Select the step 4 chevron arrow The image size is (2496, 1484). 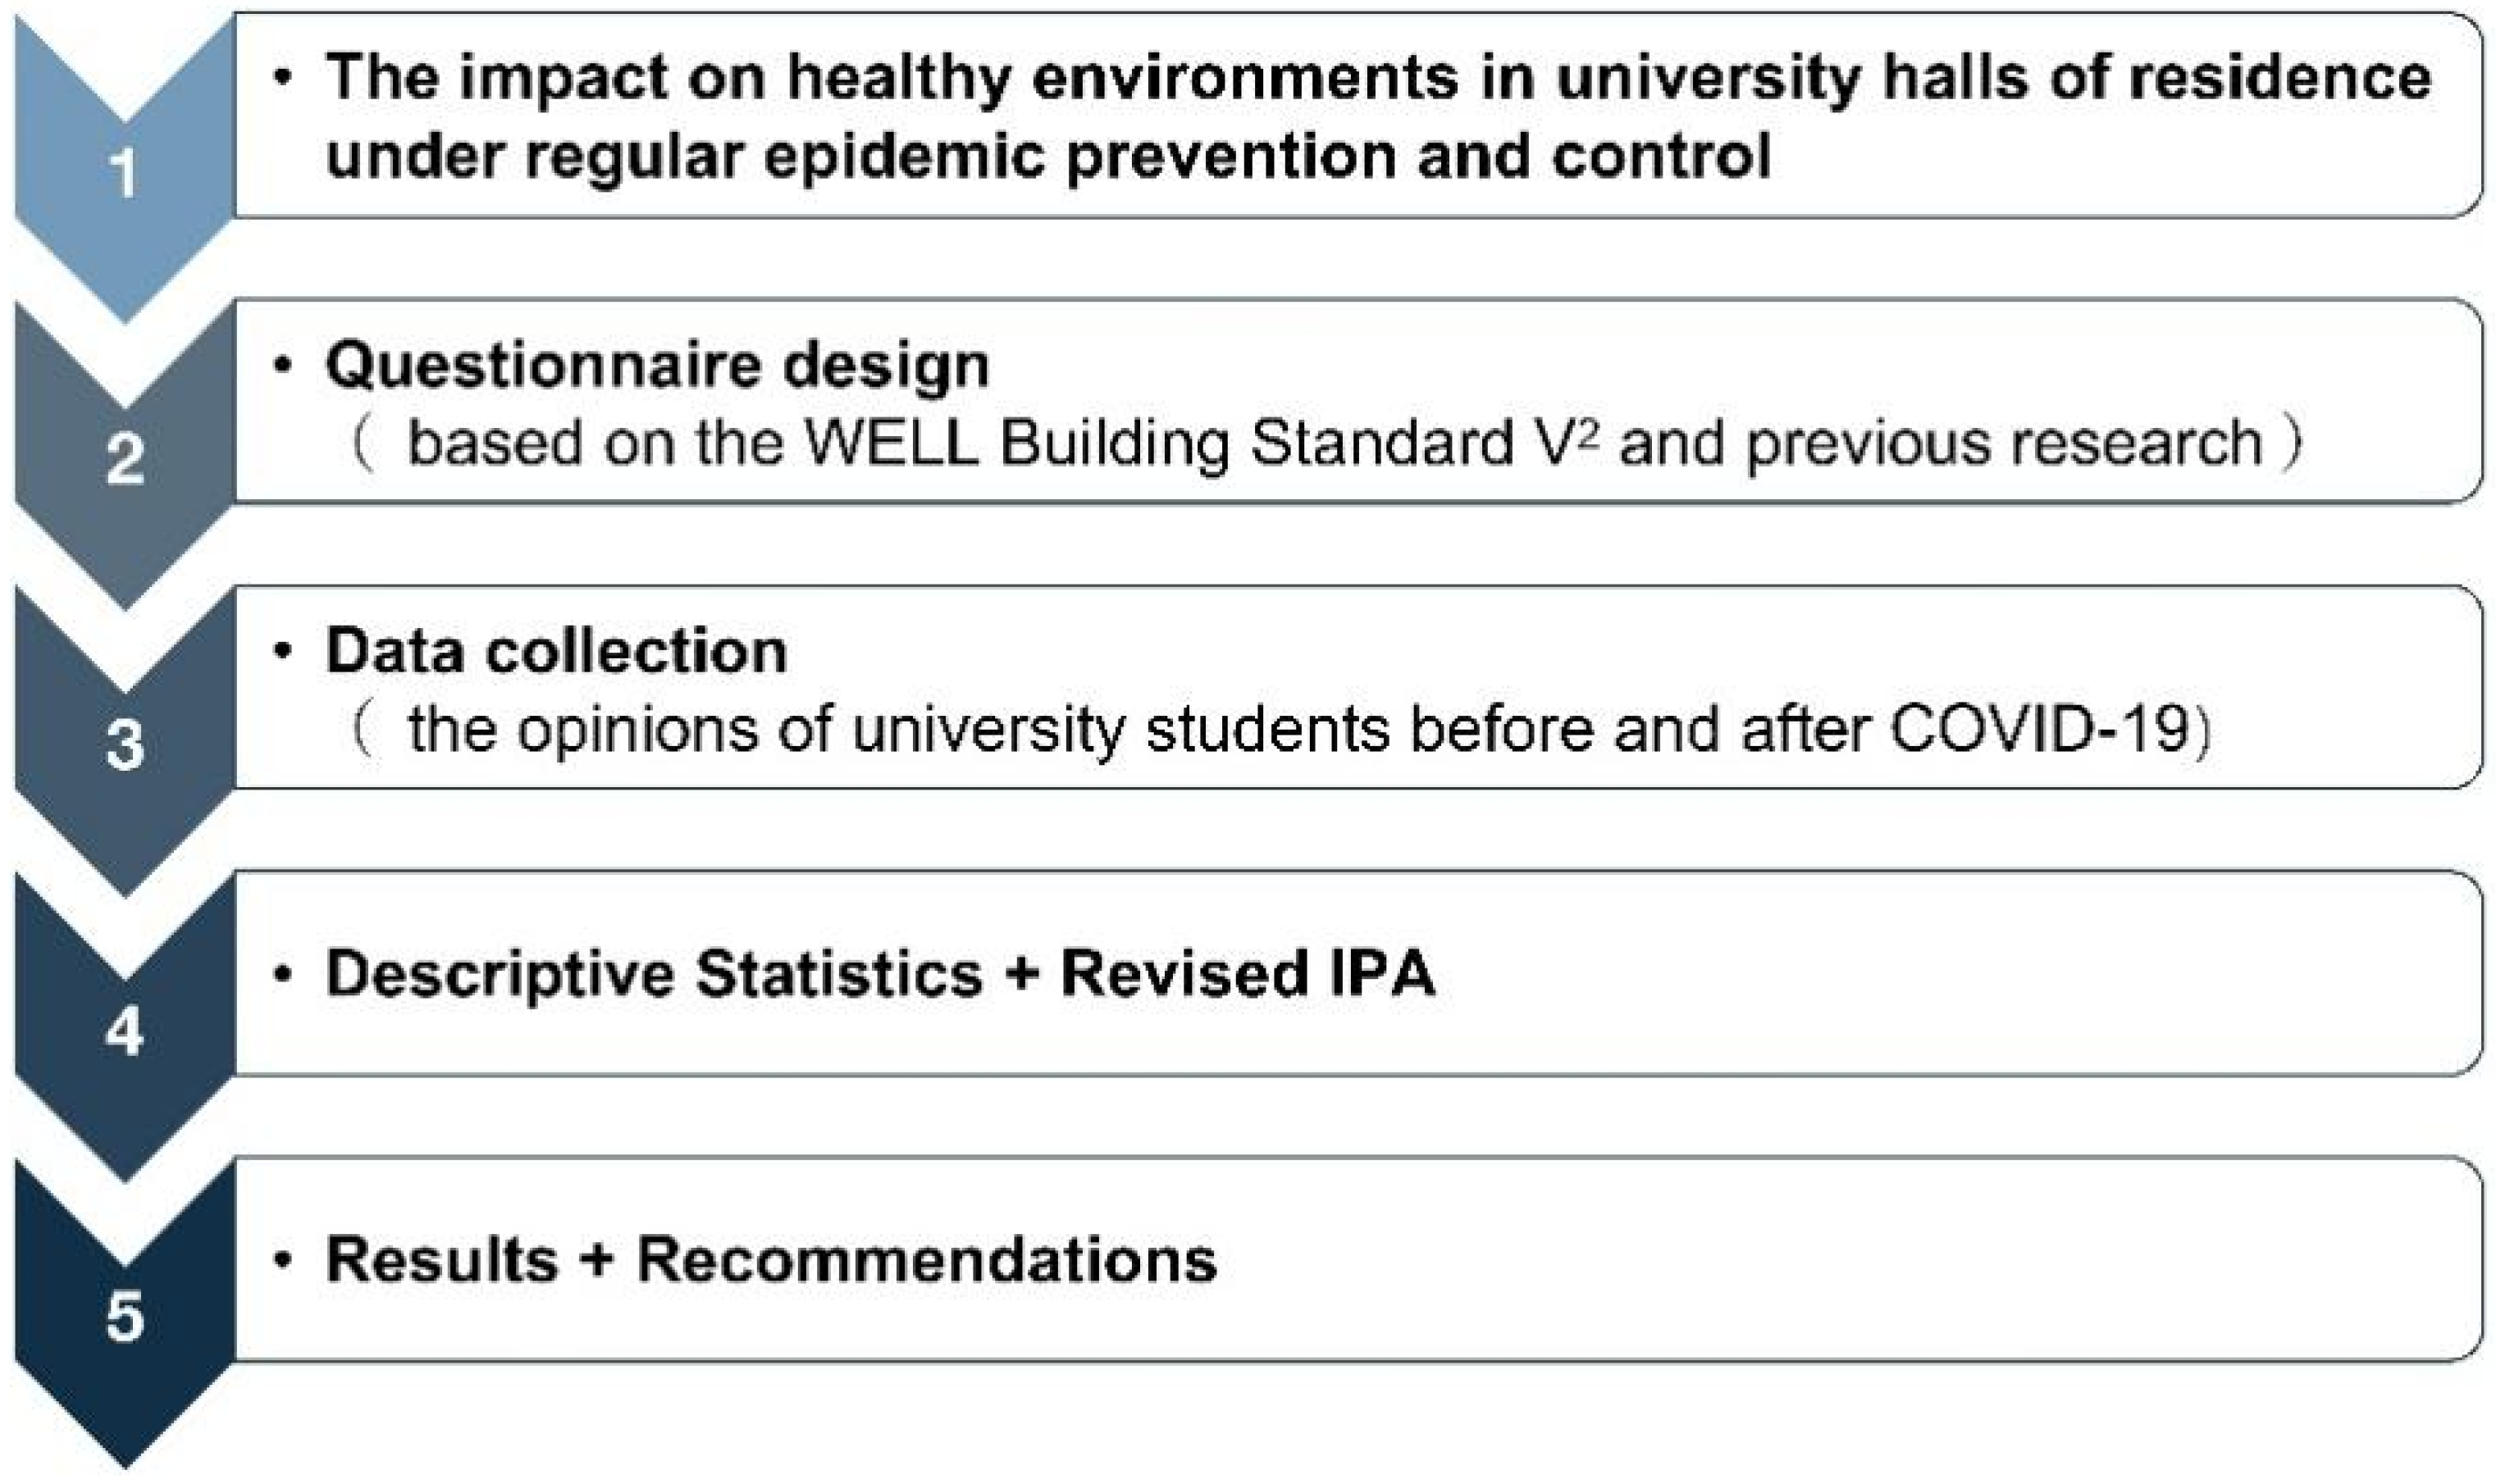pos(124,1031)
